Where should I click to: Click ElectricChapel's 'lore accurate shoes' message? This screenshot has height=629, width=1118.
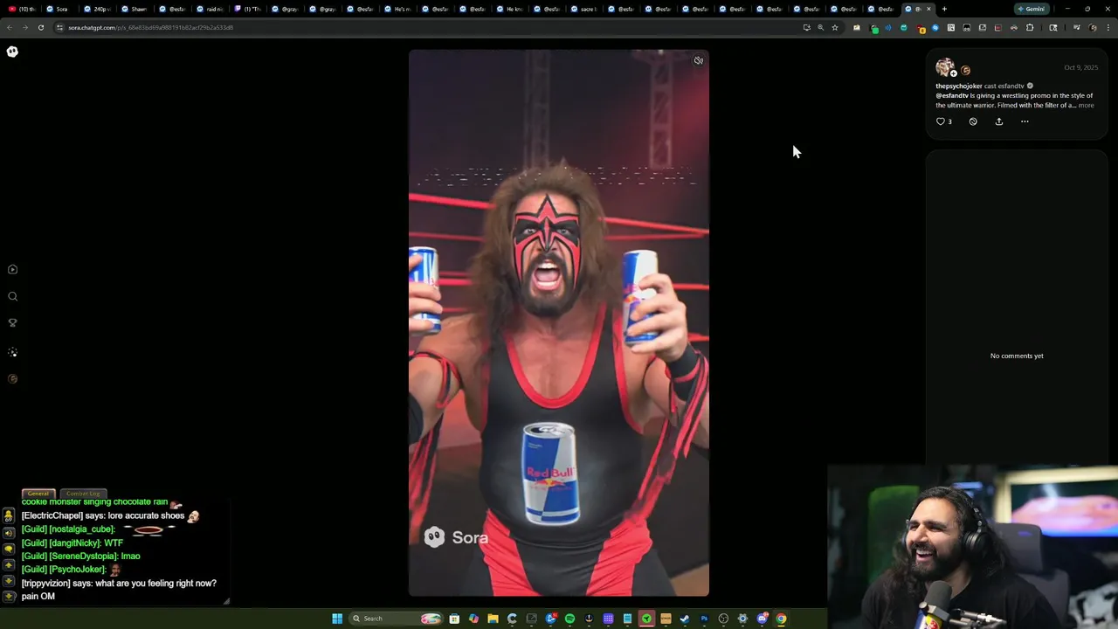click(x=110, y=516)
